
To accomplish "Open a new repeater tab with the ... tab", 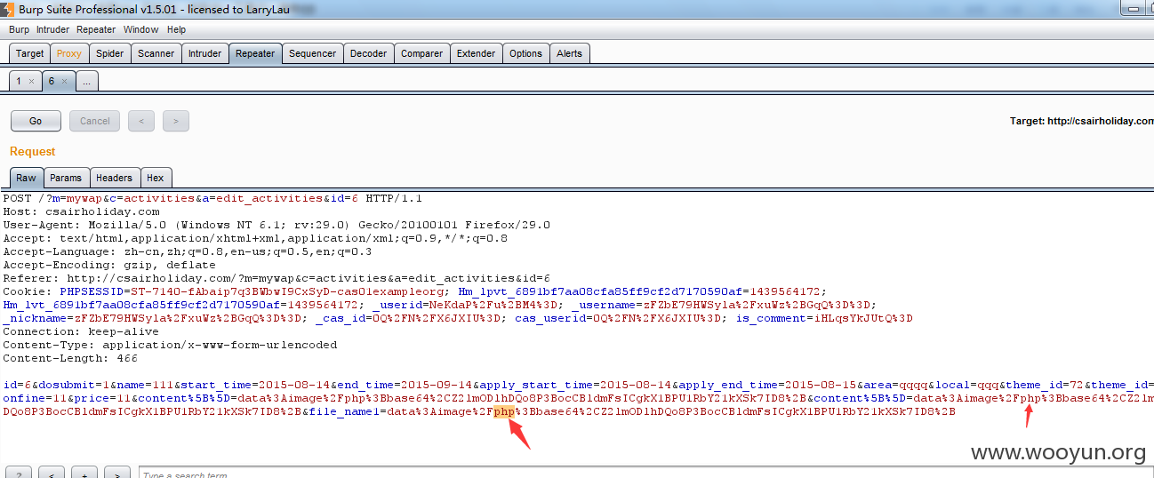I will (86, 81).
